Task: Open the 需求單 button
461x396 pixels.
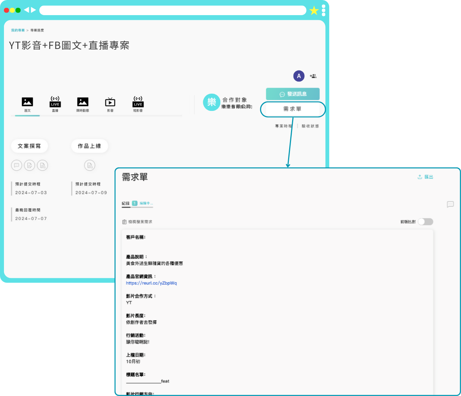Action: coord(292,109)
